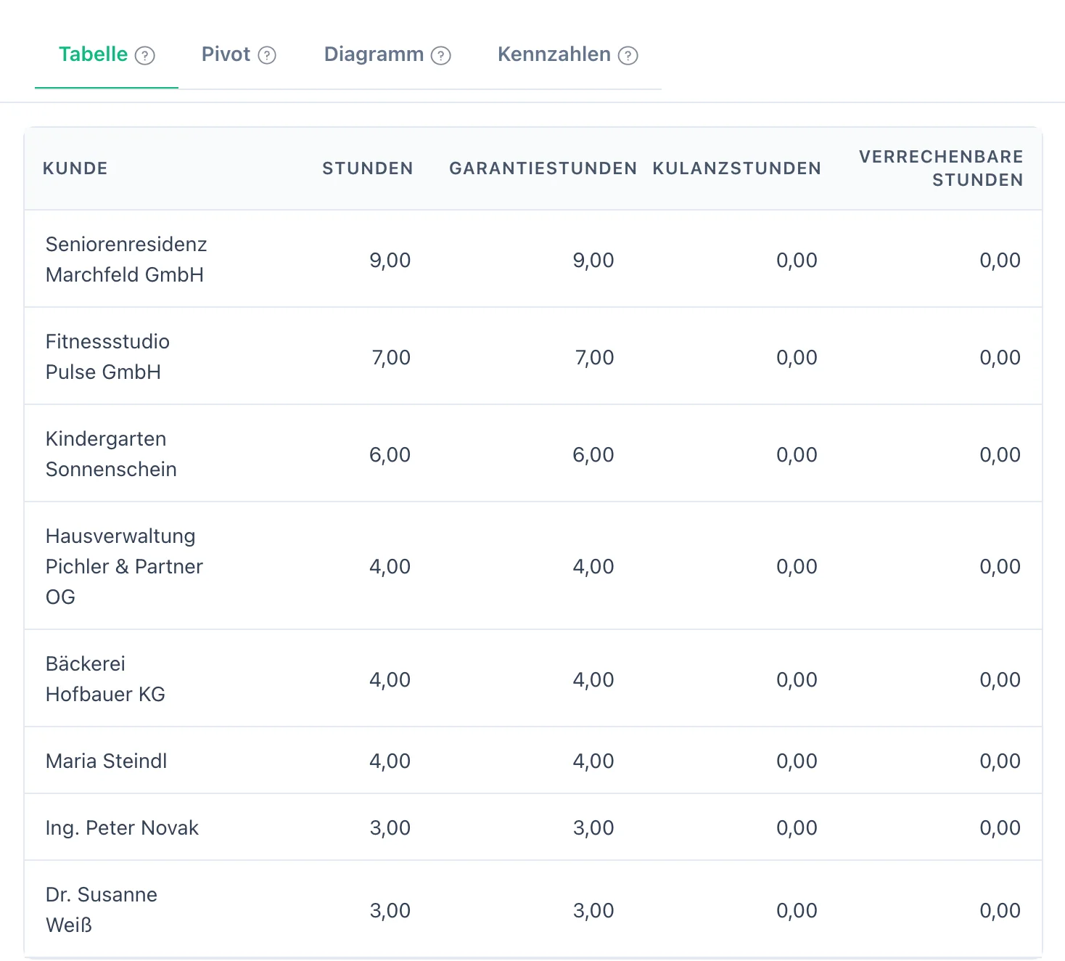Image resolution: width=1065 pixels, height=961 pixels.
Task: Select customer Hausverwaltung Pichler & Partner OG
Action: (x=124, y=566)
